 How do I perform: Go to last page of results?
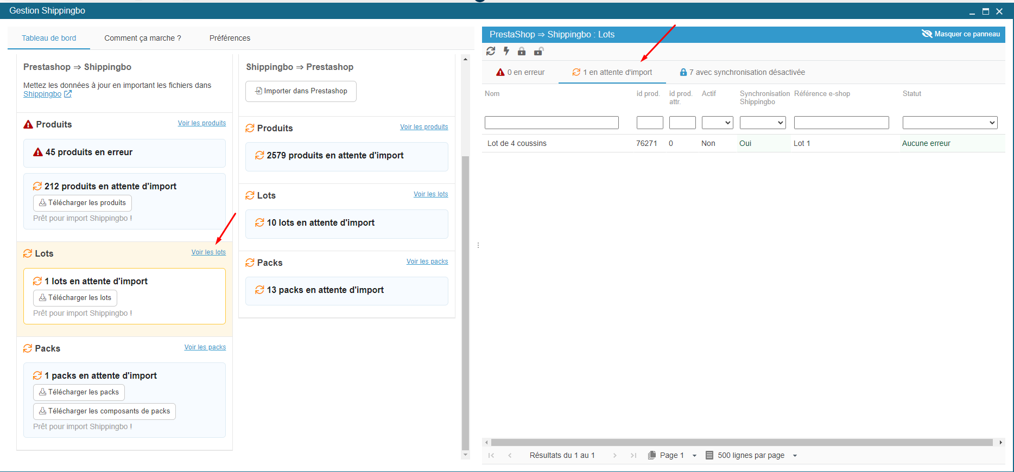(633, 456)
